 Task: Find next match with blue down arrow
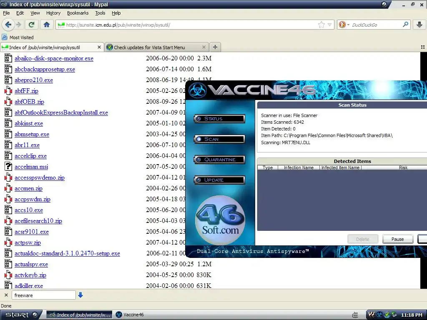(80, 295)
